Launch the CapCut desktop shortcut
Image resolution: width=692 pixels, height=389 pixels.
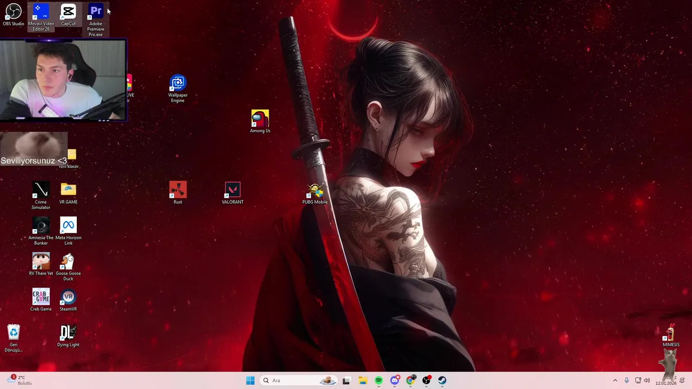tap(68, 15)
